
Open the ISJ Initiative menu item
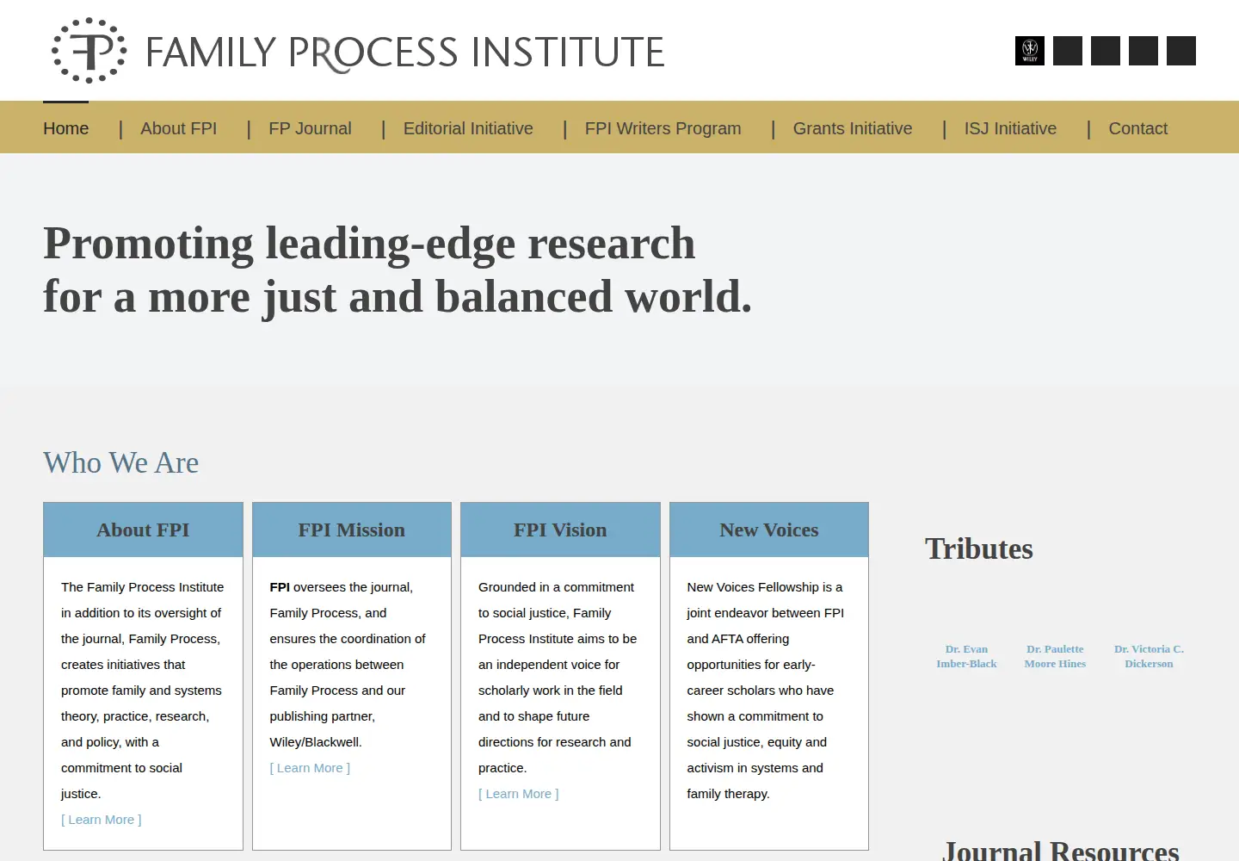click(x=1010, y=128)
